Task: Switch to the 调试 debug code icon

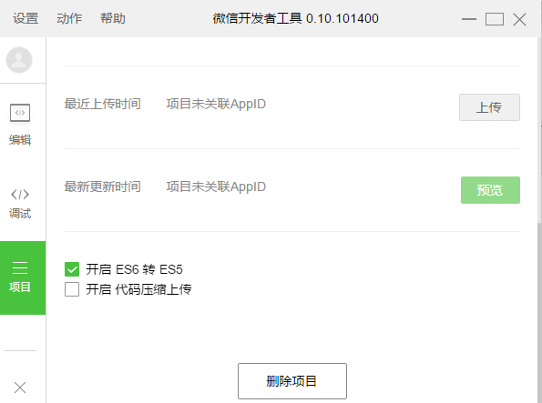Action: tap(20, 195)
